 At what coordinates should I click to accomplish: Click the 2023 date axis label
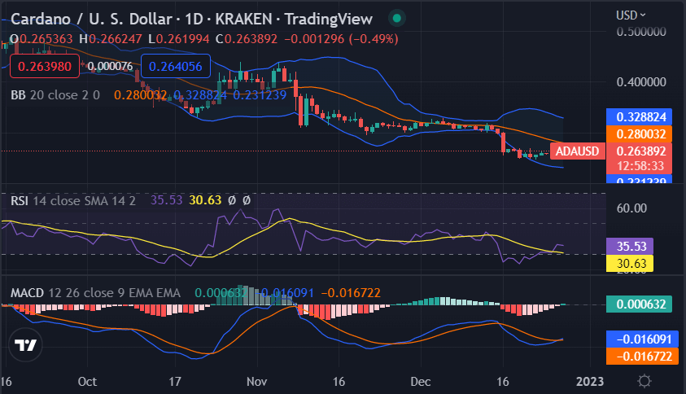tap(590, 382)
